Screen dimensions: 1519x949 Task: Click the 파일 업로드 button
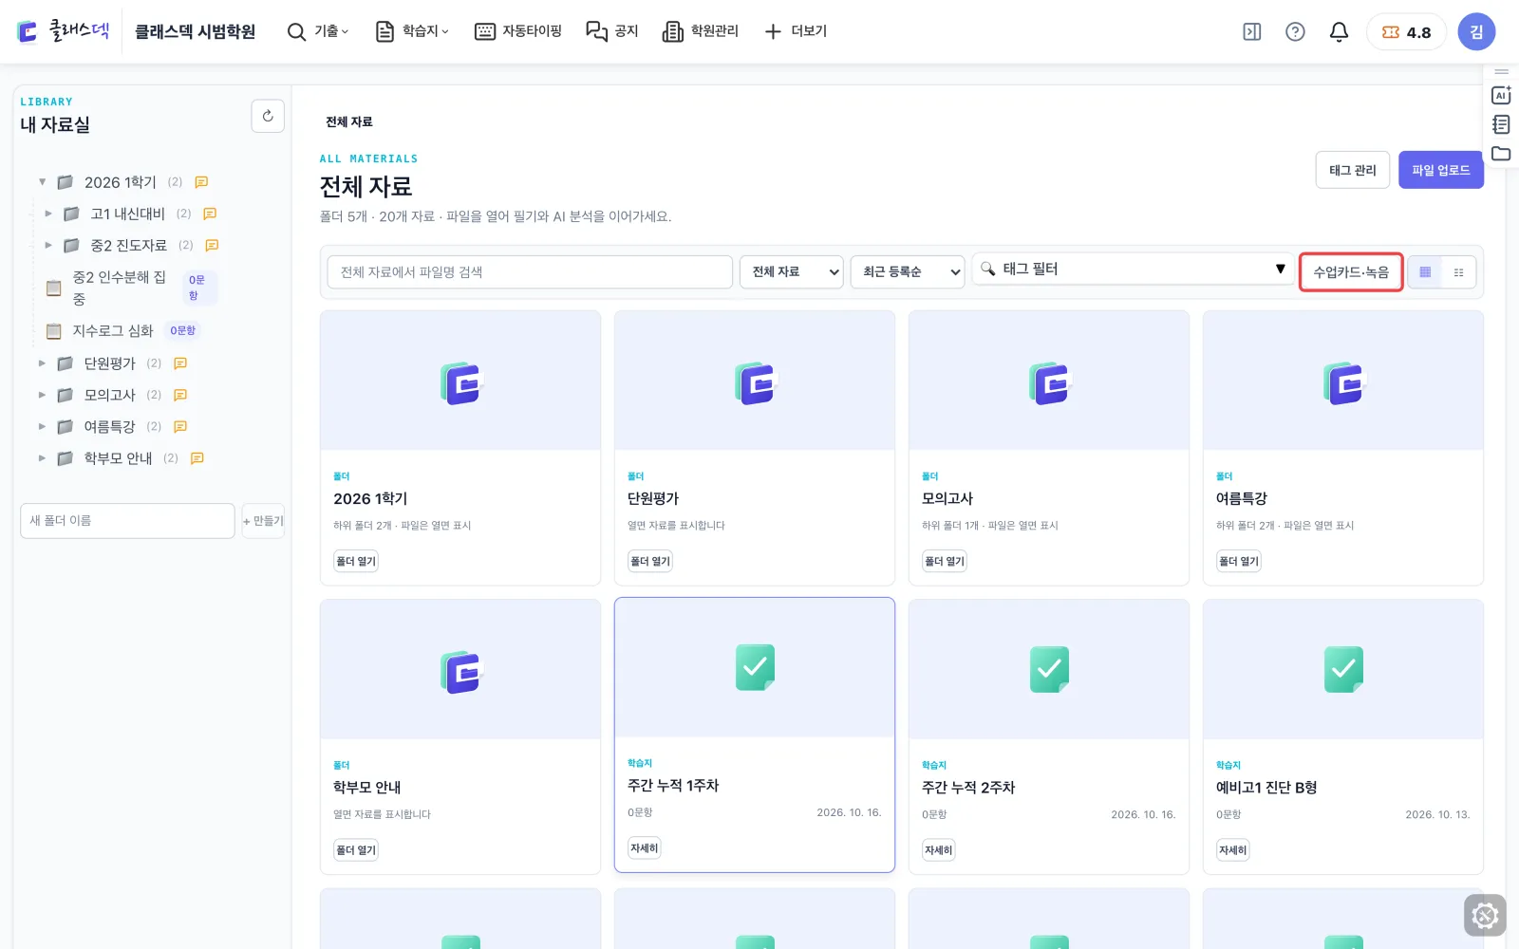pos(1440,170)
